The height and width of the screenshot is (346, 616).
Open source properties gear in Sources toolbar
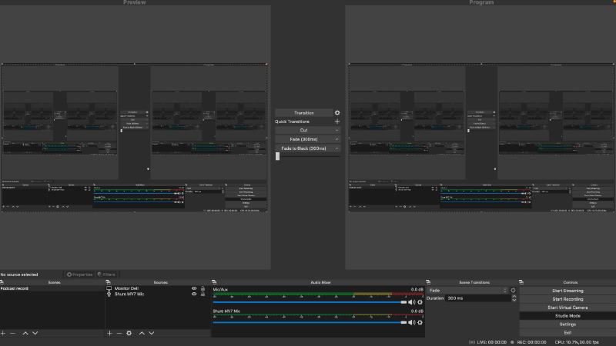[x=129, y=333]
